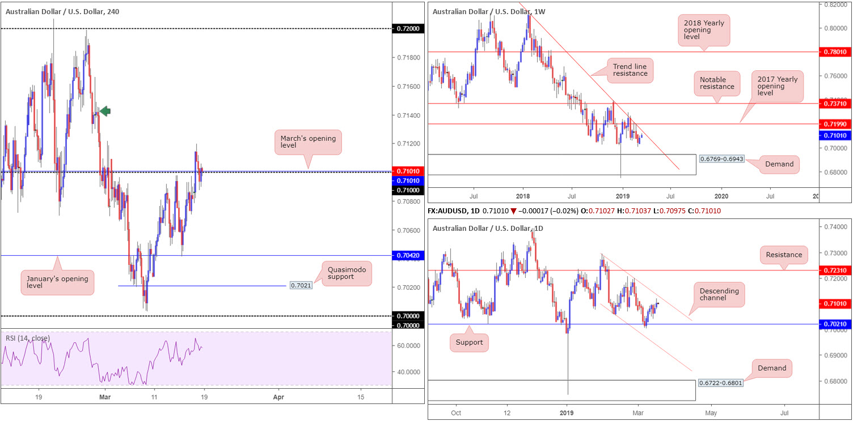Select the 'January's opening level' callout

(x=57, y=281)
